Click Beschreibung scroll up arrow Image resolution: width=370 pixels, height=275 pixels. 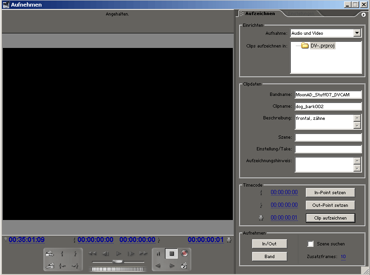[357, 118]
